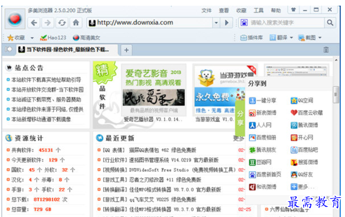This screenshot has width=345, height=217.
Task: Share to QQ空间
Action: 302,101
